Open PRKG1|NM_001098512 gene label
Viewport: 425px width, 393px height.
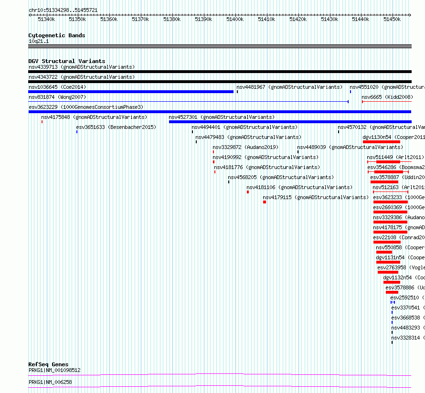click(54, 370)
